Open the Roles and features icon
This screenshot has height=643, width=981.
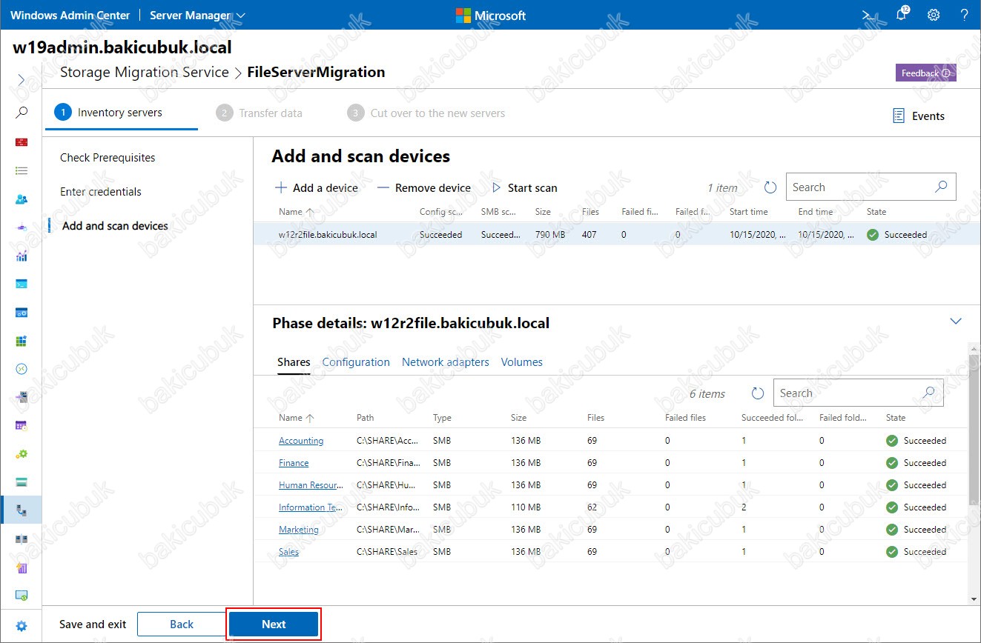[22, 398]
